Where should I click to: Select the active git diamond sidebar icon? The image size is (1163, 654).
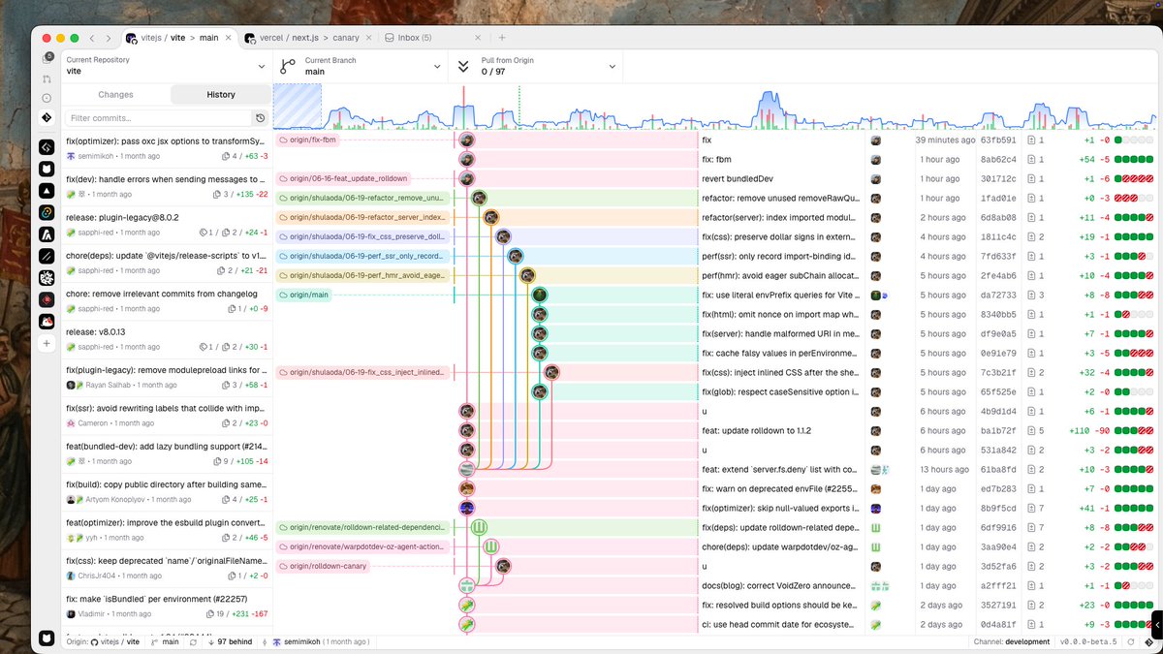(x=47, y=118)
